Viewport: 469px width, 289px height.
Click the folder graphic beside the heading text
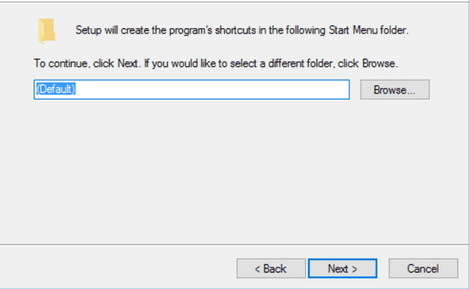(47, 31)
